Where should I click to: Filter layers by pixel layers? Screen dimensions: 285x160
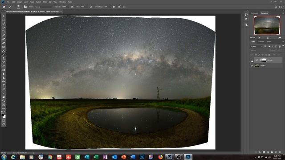pos(265,47)
